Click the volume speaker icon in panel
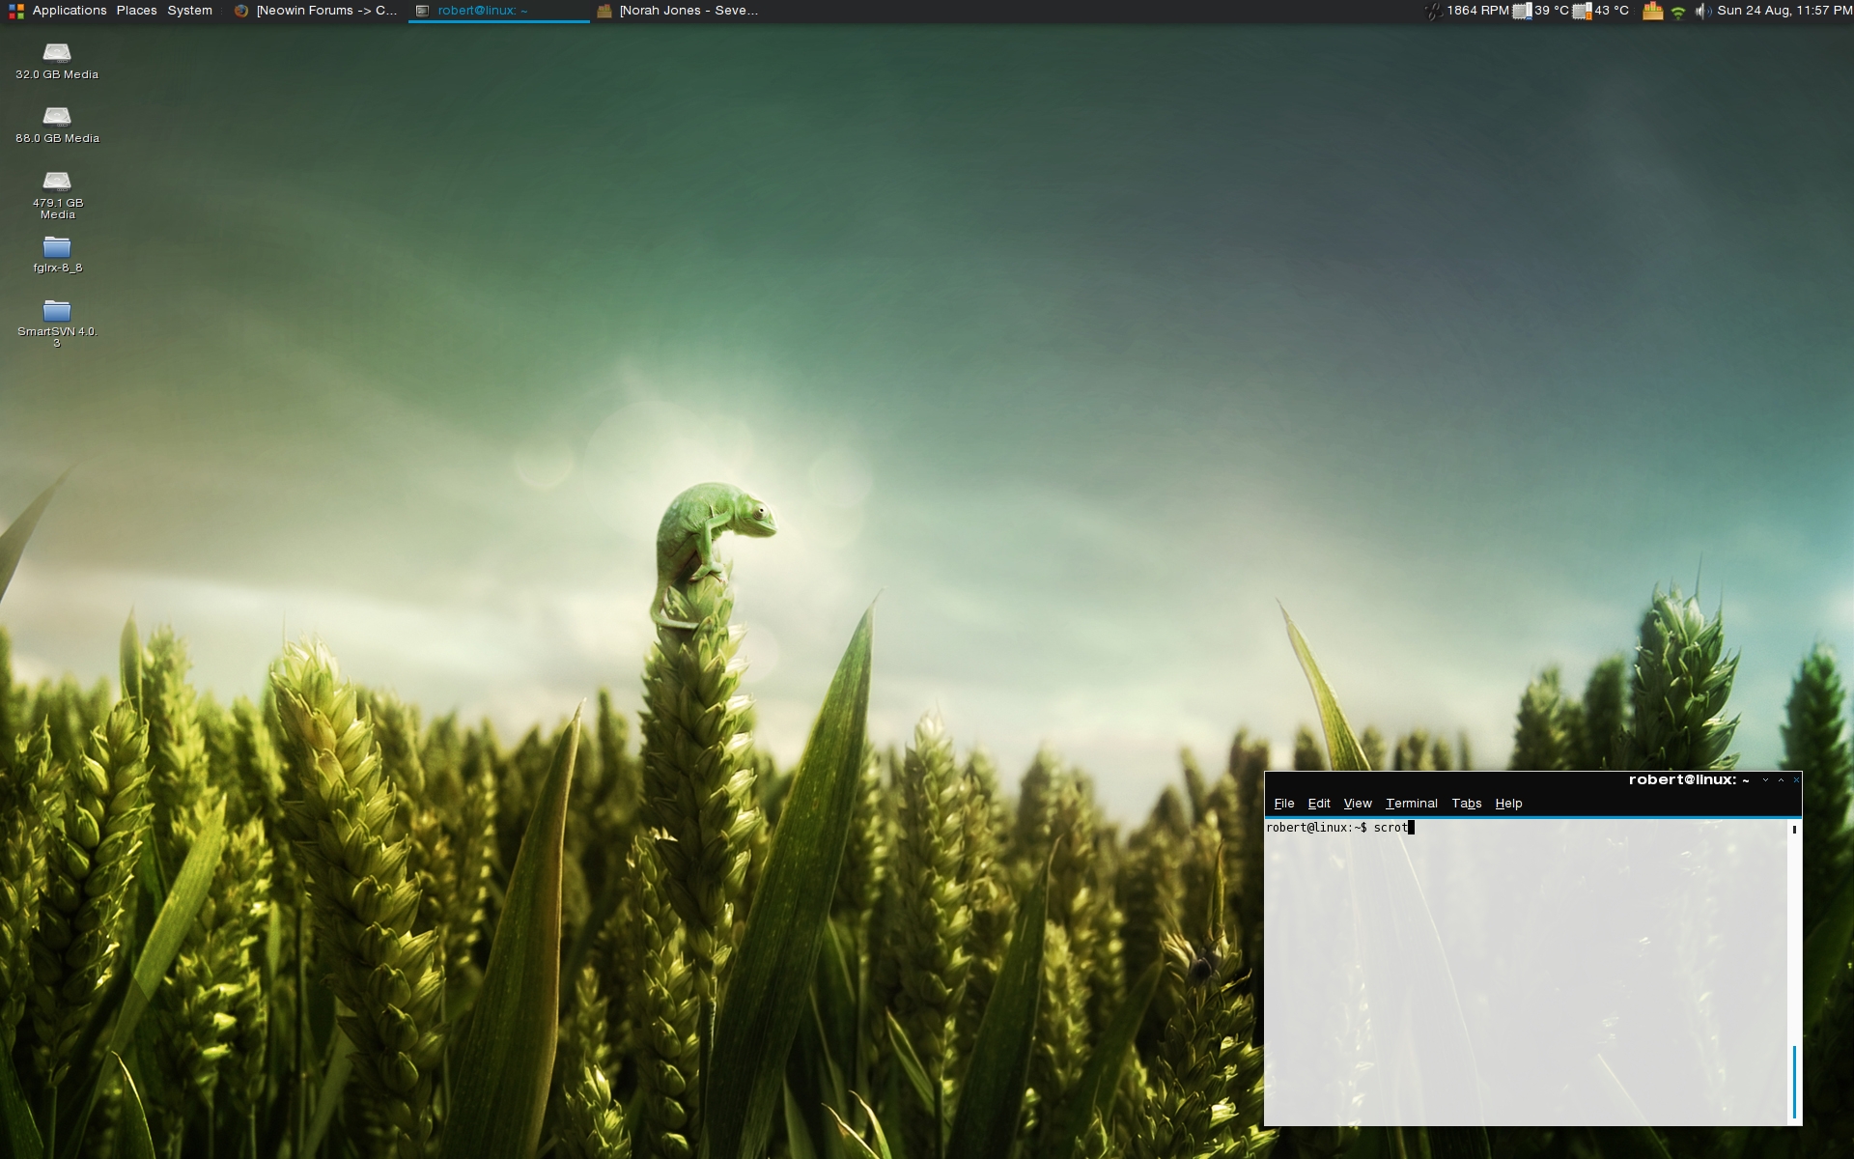Screen dimensions: 1854x1159 [x=1702, y=12]
